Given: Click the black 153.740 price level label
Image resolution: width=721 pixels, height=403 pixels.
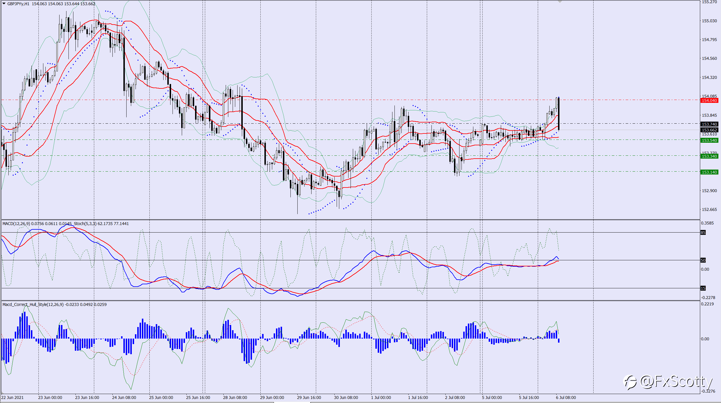Looking at the screenshot, I should [709, 124].
